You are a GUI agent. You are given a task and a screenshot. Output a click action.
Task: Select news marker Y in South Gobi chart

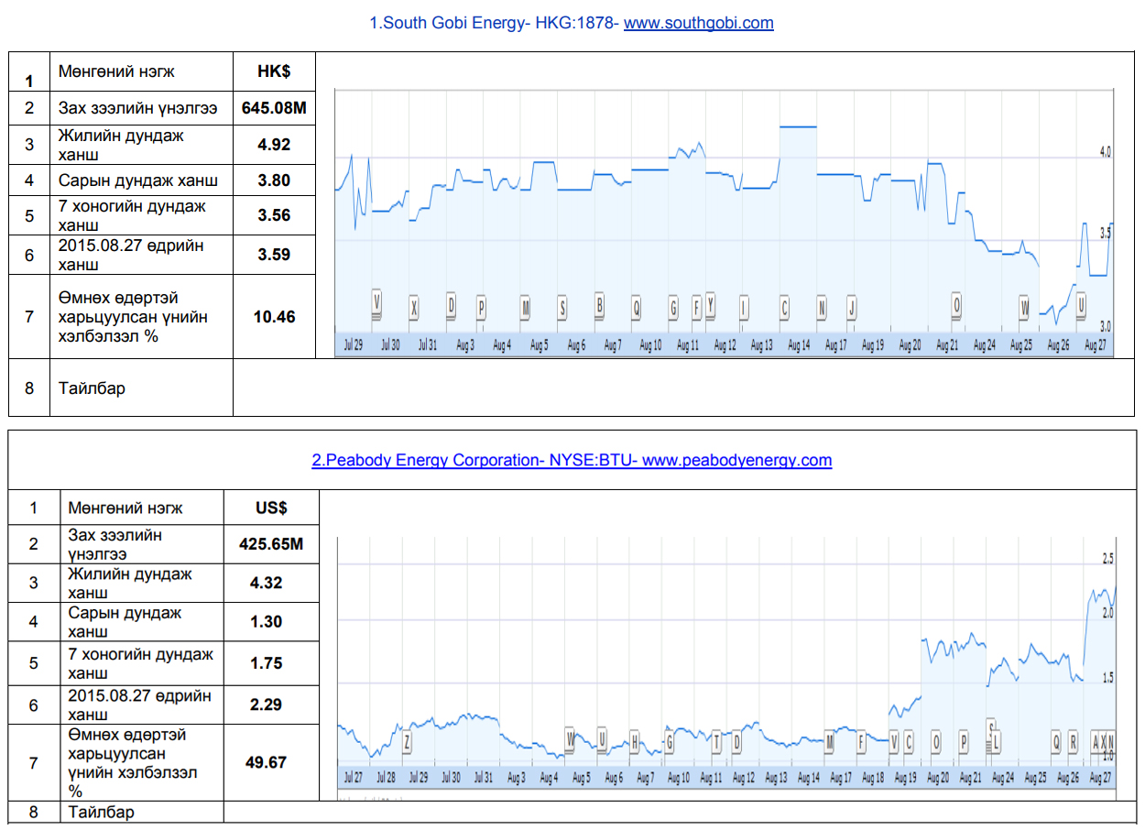point(710,305)
